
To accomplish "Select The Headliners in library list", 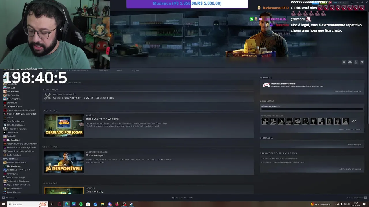I will 14,140.
